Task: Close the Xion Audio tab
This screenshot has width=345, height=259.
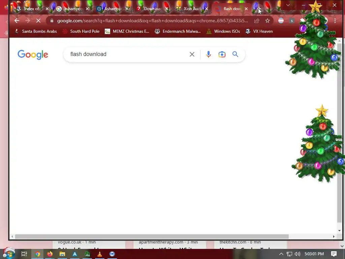Action: (x=207, y=9)
